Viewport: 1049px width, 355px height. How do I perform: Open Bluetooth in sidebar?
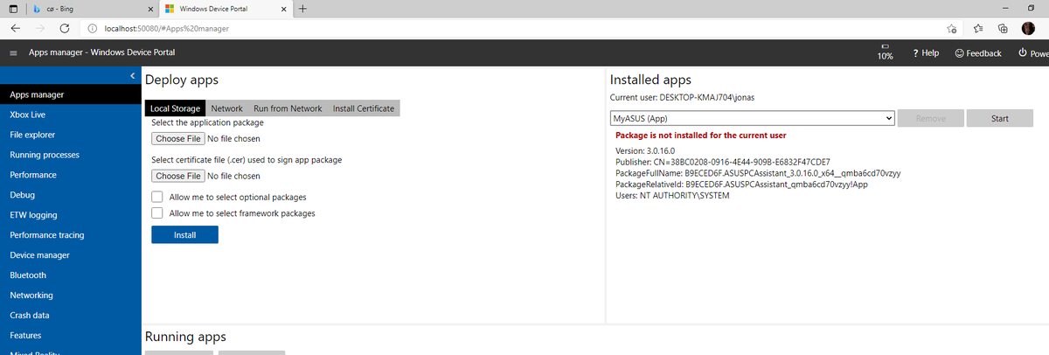pyautogui.click(x=71, y=275)
